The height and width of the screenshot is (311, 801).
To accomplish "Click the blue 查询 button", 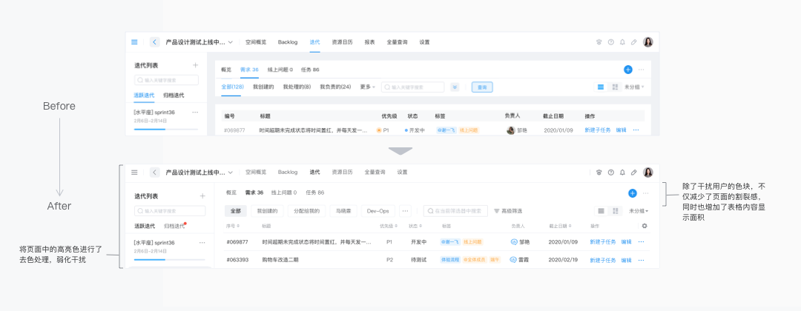I will click(482, 87).
